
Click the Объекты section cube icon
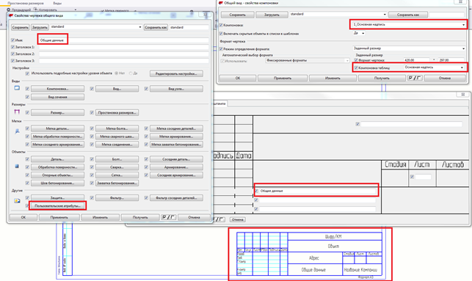[x=17, y=166]
